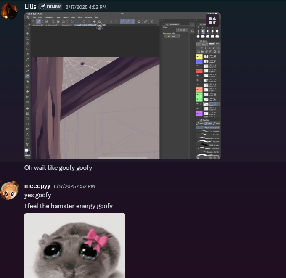Open the Window menu

[88, 18]
